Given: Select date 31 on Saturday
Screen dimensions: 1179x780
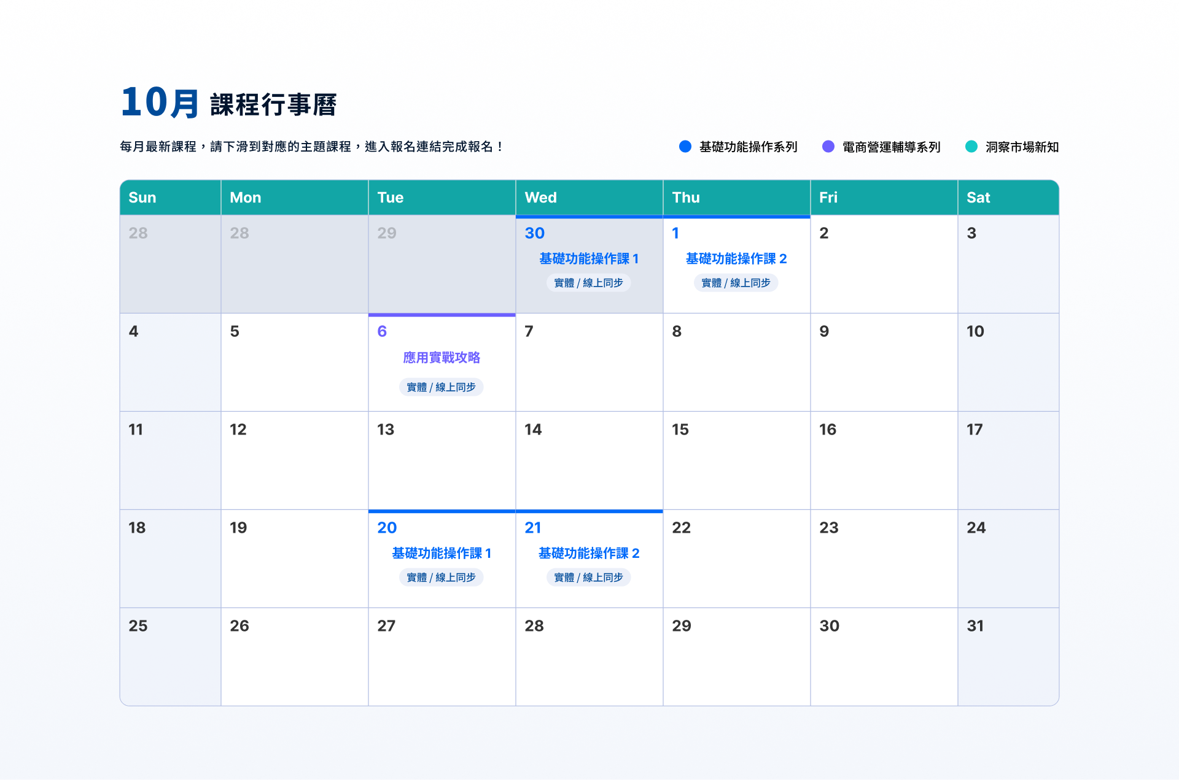Looking at the screenshot, I should (975, 626).
